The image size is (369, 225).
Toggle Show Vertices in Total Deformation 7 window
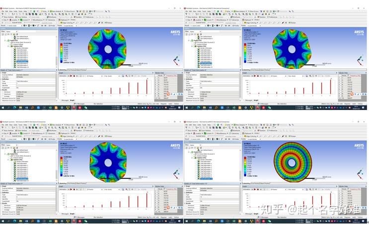coord(8,17)
